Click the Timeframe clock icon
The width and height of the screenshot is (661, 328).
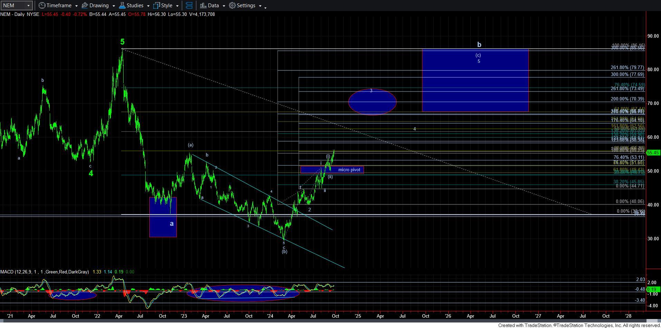point(42,6)
